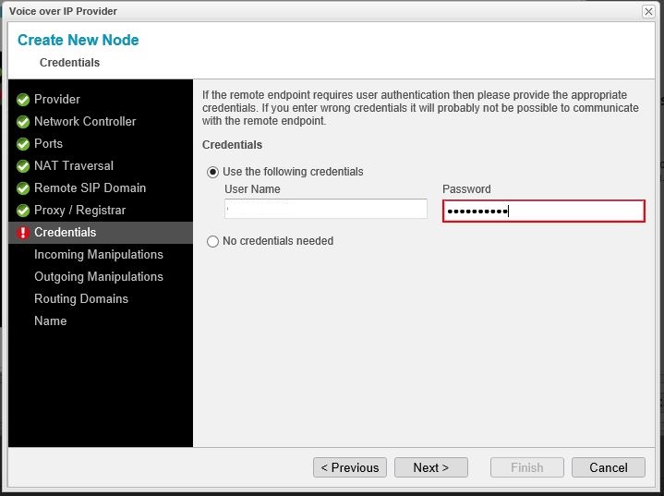Focus the Password input field
The width and height of the screenshot is (664, 496).
(543, 212)
